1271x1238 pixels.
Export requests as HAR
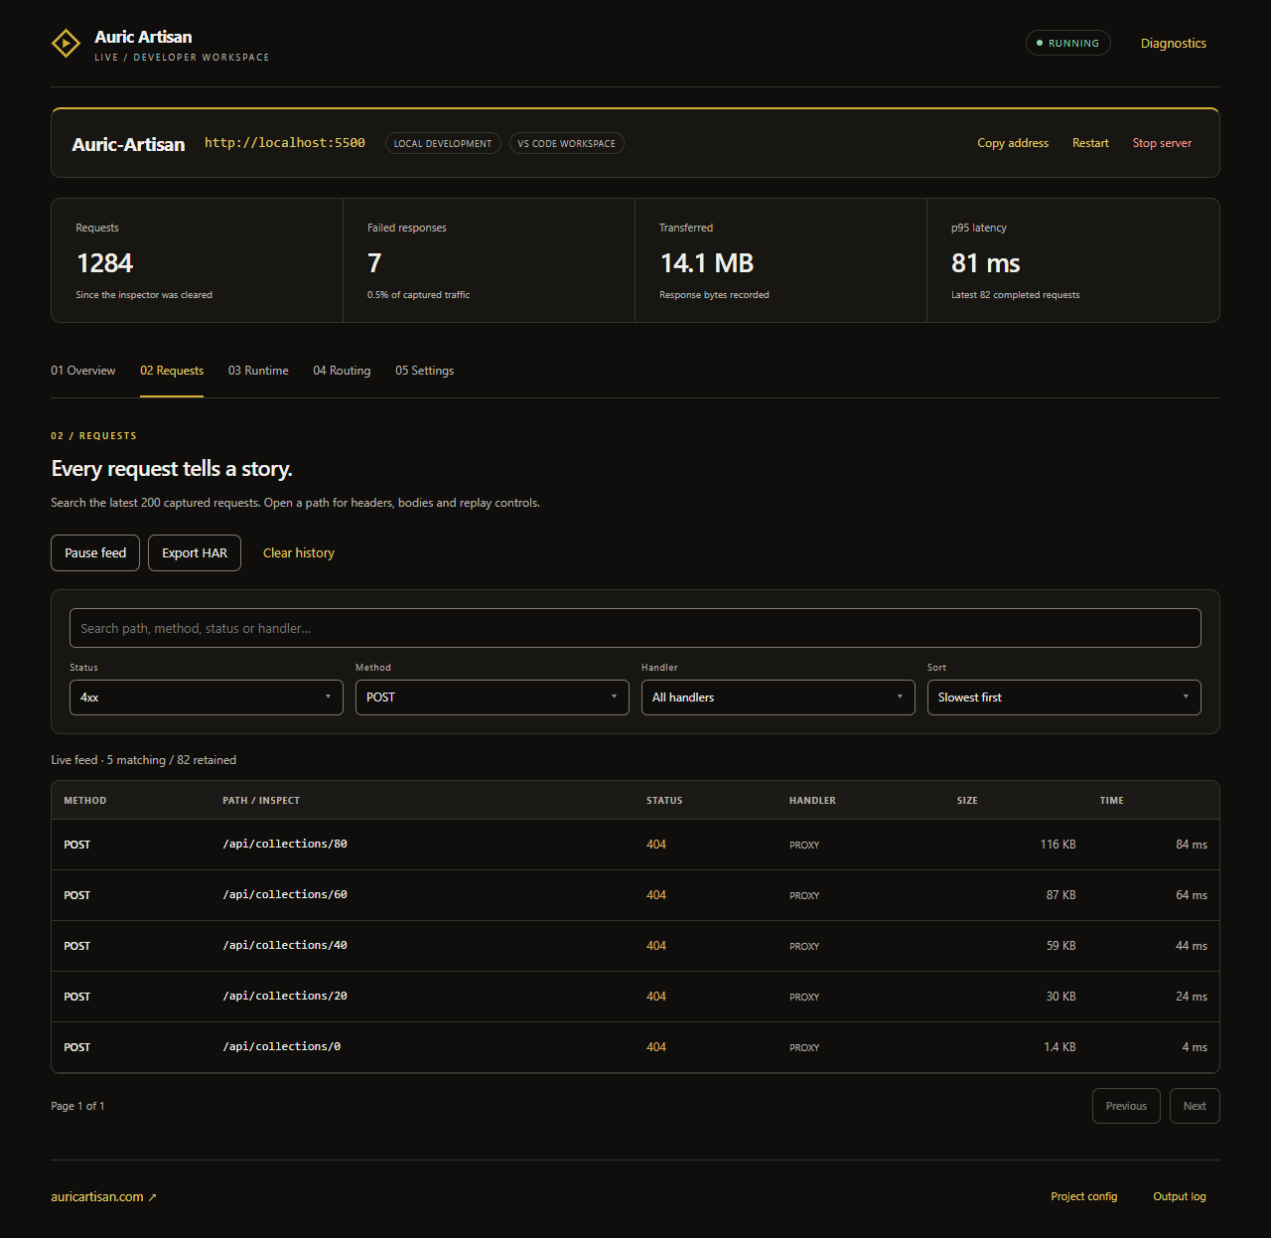point(195,553)
